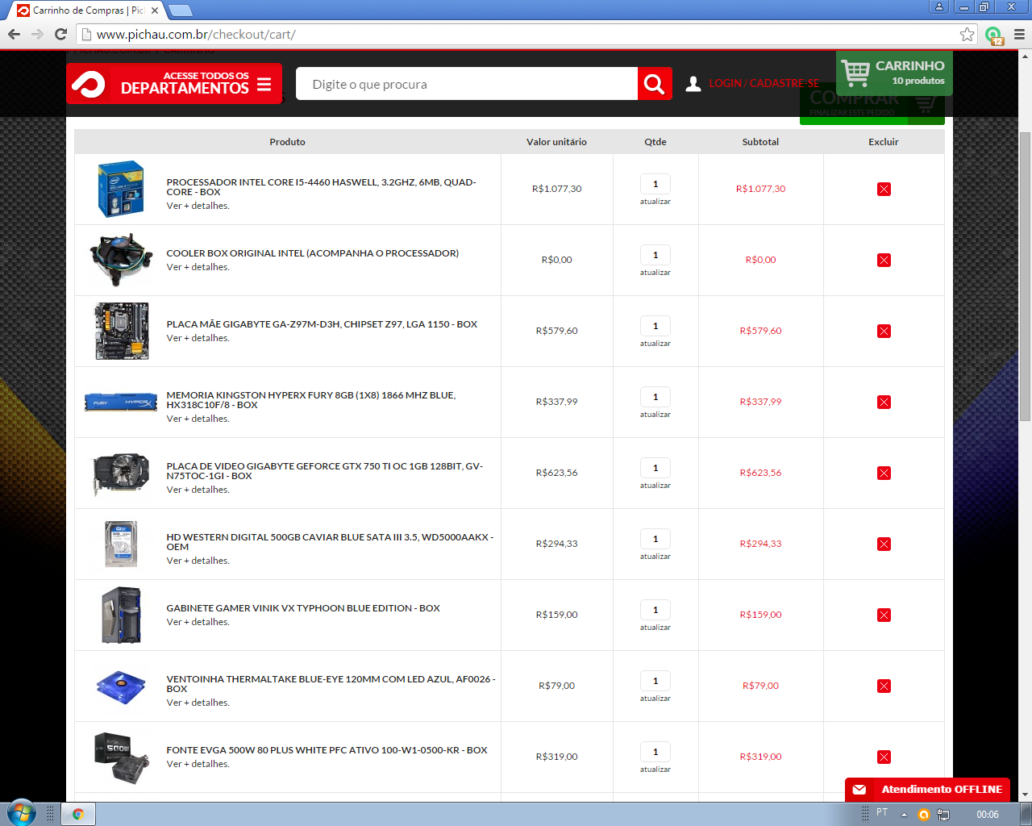The height and width of the screenshot is (826, 1032).
Task: Open the Windows Start menu
Action: (x=22, y=813)
